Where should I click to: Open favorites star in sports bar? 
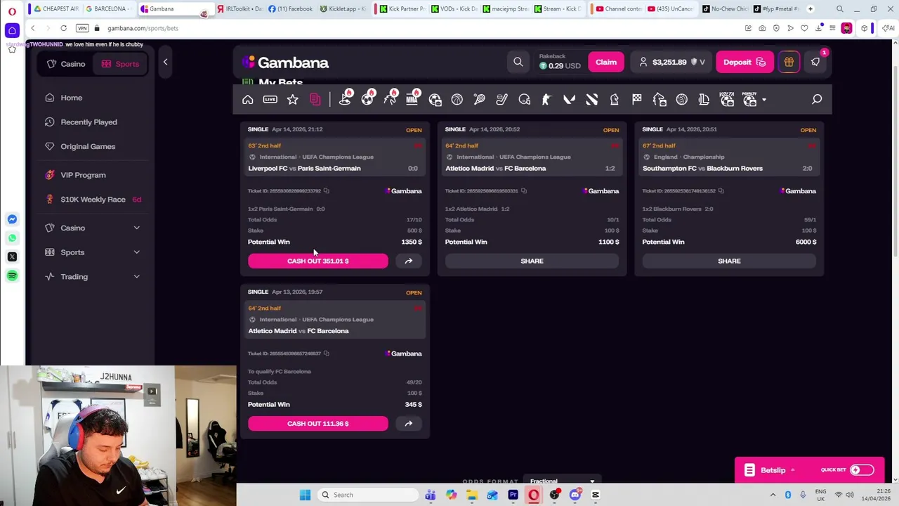[x=293, y=100]
